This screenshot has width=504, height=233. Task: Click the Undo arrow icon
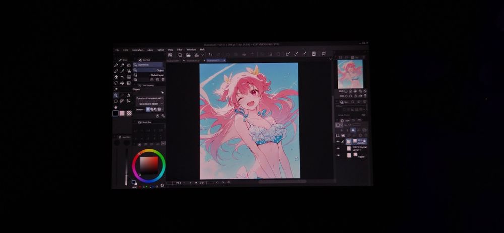[210, 55]
